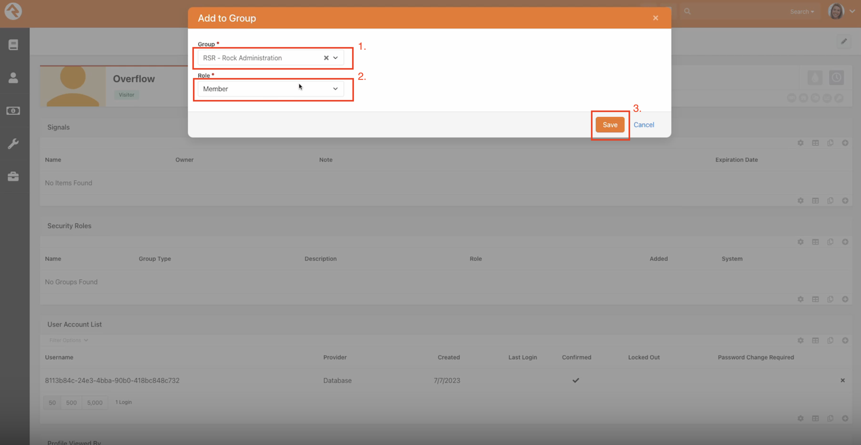Click the pencil edit icon on page

coord(844,41)
